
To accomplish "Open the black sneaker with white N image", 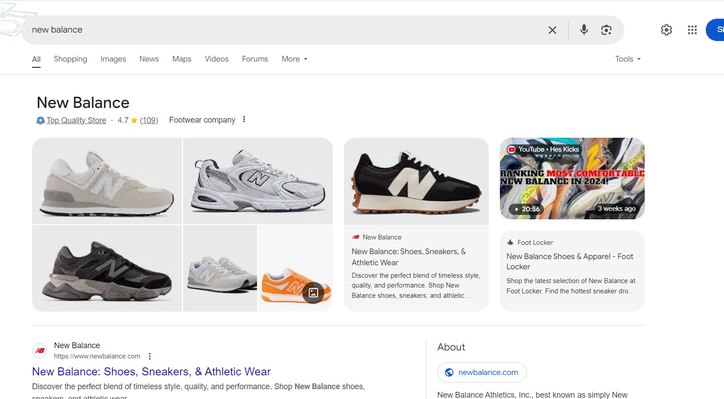I will [416, 181].
